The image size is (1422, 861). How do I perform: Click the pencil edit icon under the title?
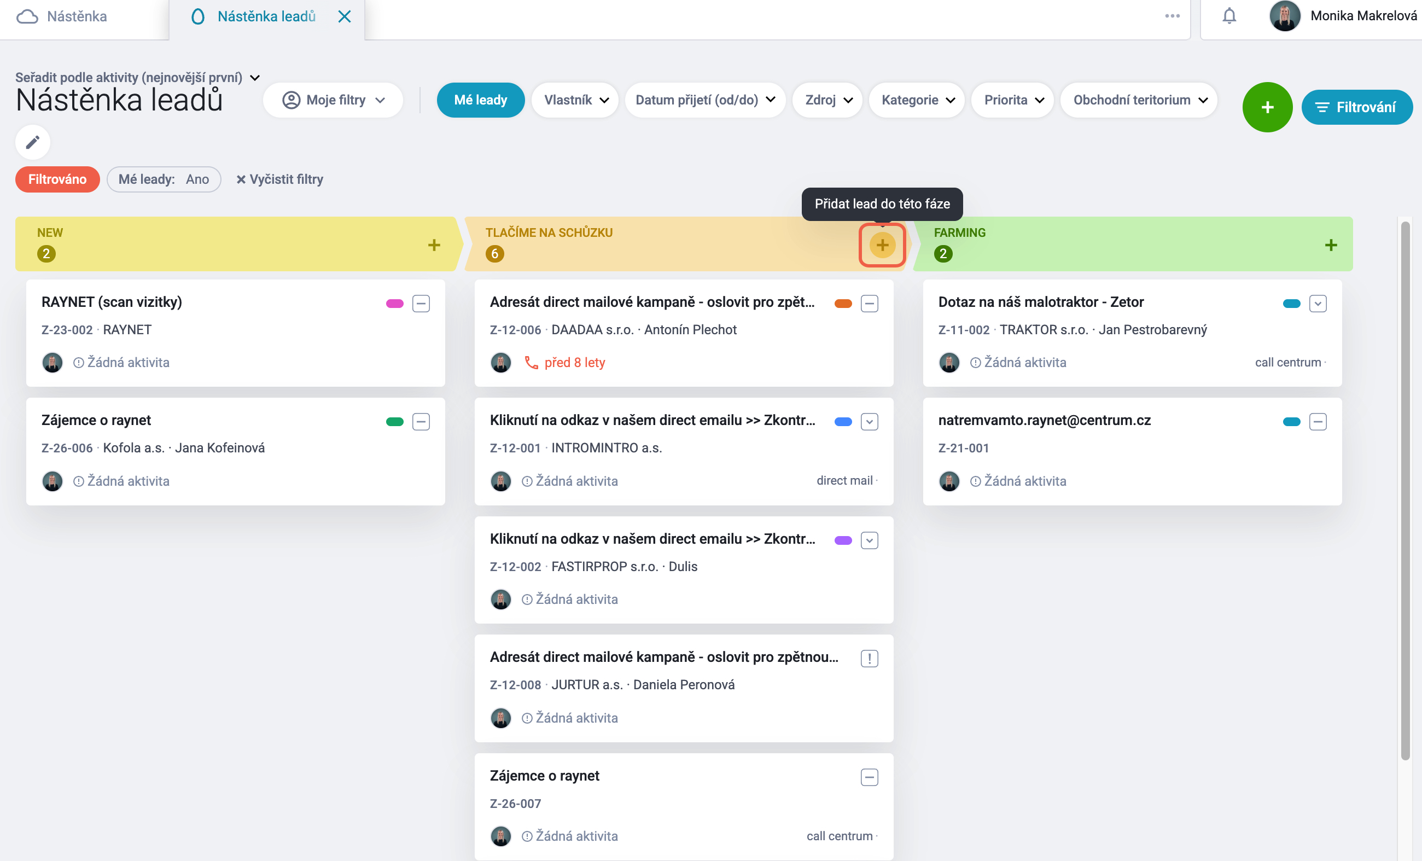click(x=33, y=142)
